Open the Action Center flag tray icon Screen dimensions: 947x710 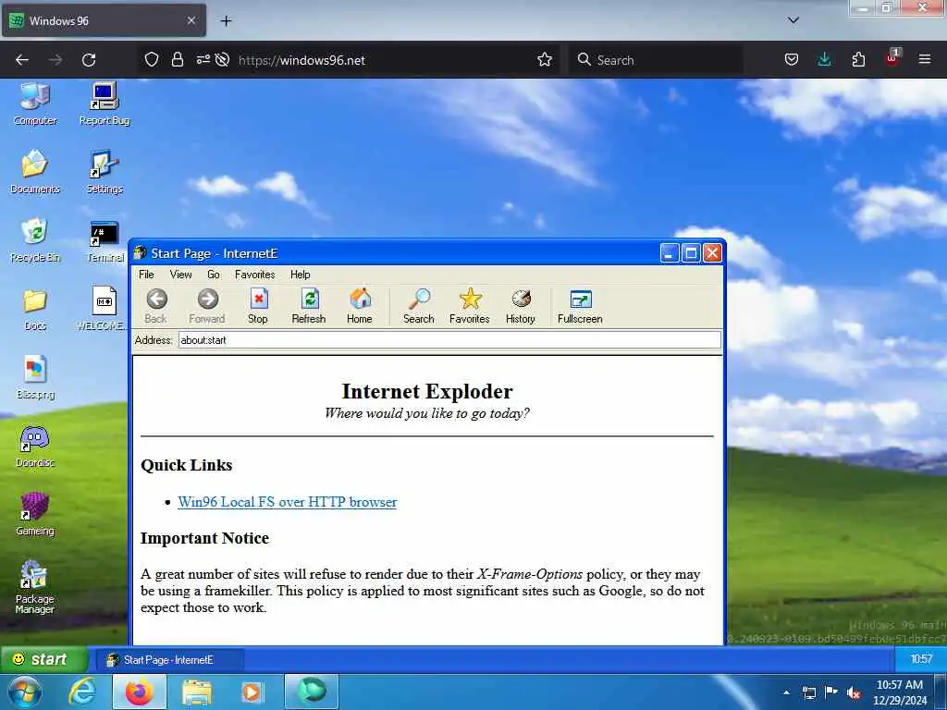(831, 692)
